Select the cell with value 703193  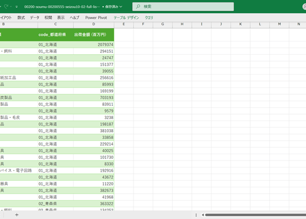(94, 98)
